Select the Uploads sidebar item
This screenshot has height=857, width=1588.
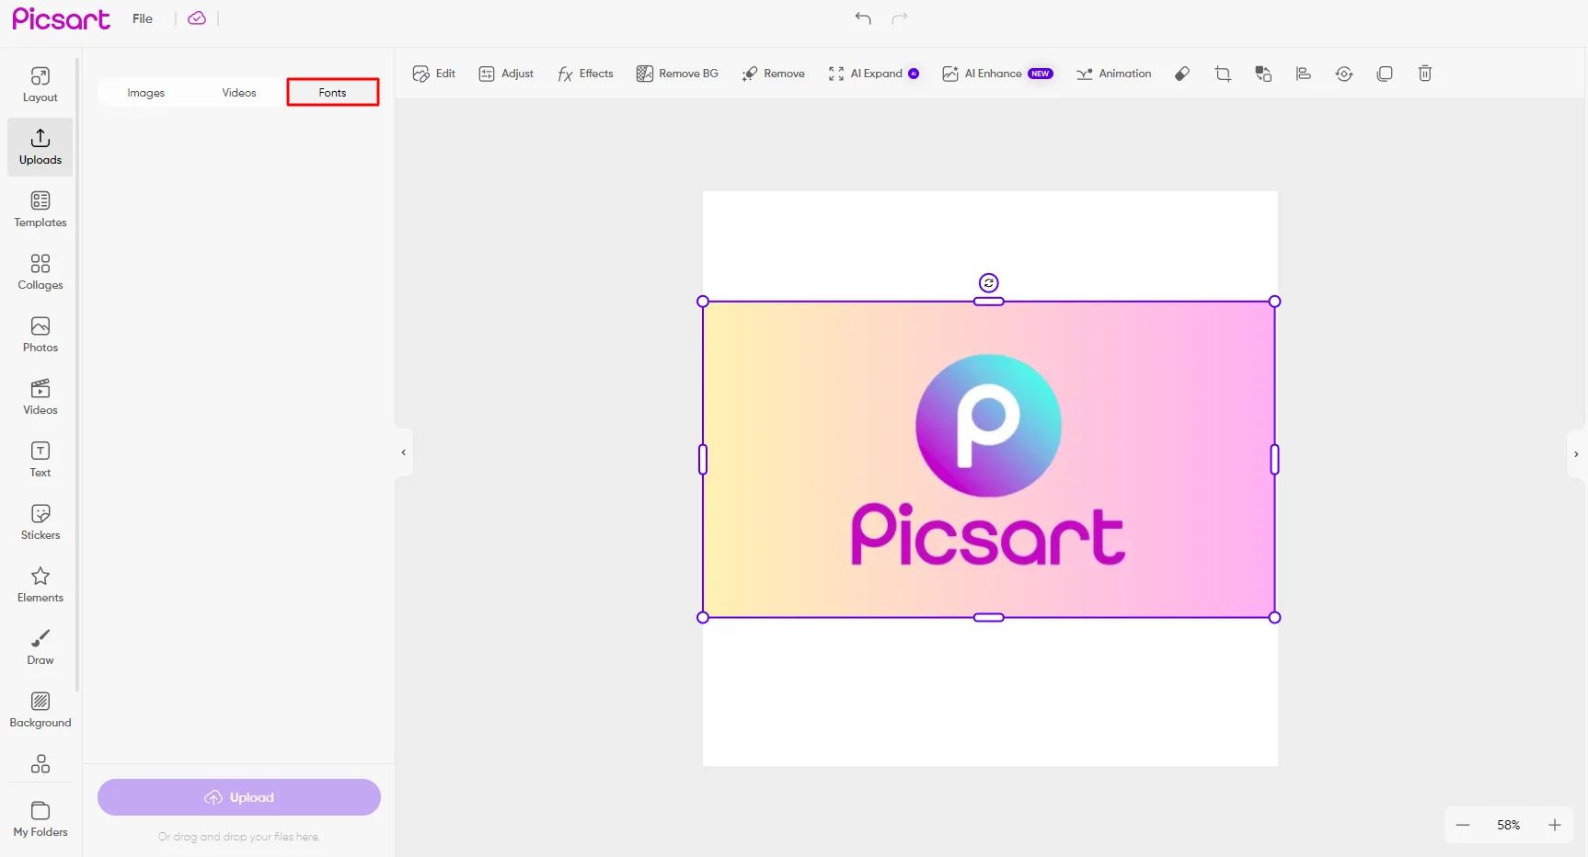(40, 147)
